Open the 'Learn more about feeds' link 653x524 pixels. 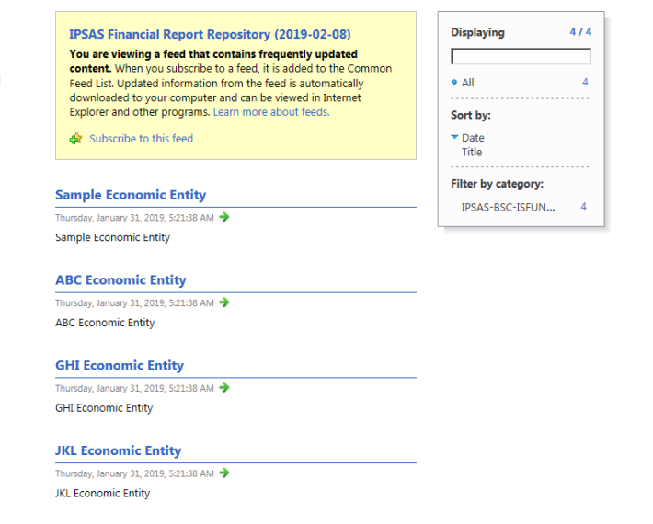point(271,112)
